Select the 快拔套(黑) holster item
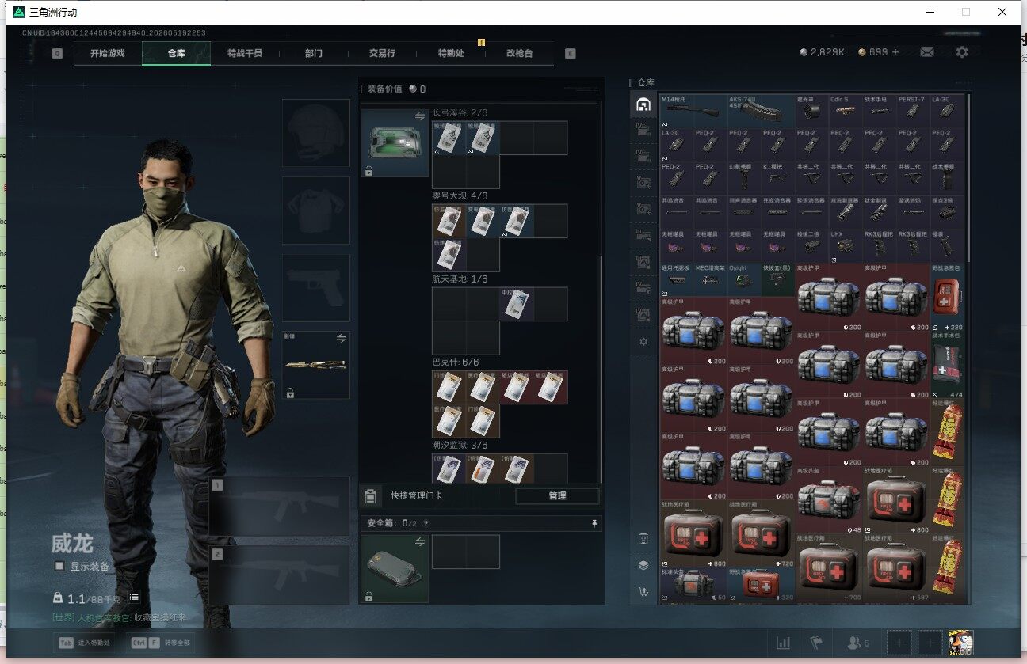 tap(778, 279)
